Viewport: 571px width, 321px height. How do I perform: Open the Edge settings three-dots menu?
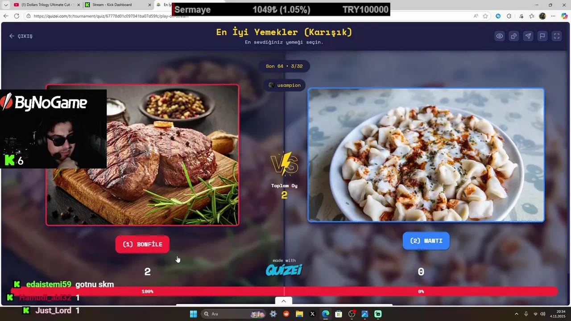(x=553, y=16)
